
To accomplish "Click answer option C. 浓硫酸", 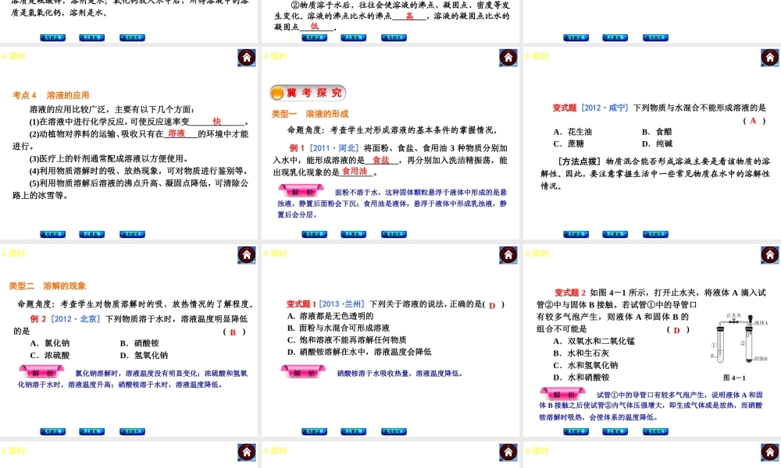I will pyautogui.click(x=50, y=355).
